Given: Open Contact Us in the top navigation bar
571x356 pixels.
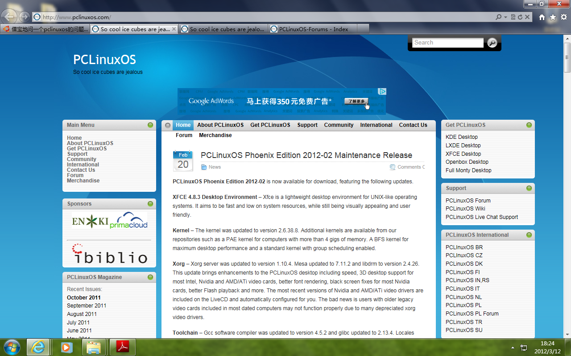Looking at the screenshot, I should point(413,125).
